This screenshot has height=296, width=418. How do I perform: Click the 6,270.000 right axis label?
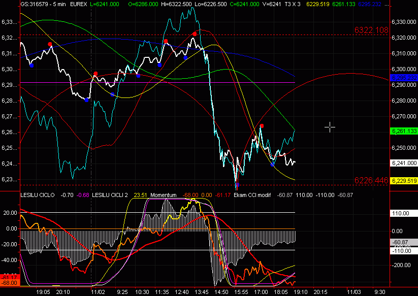coord(404,116)
